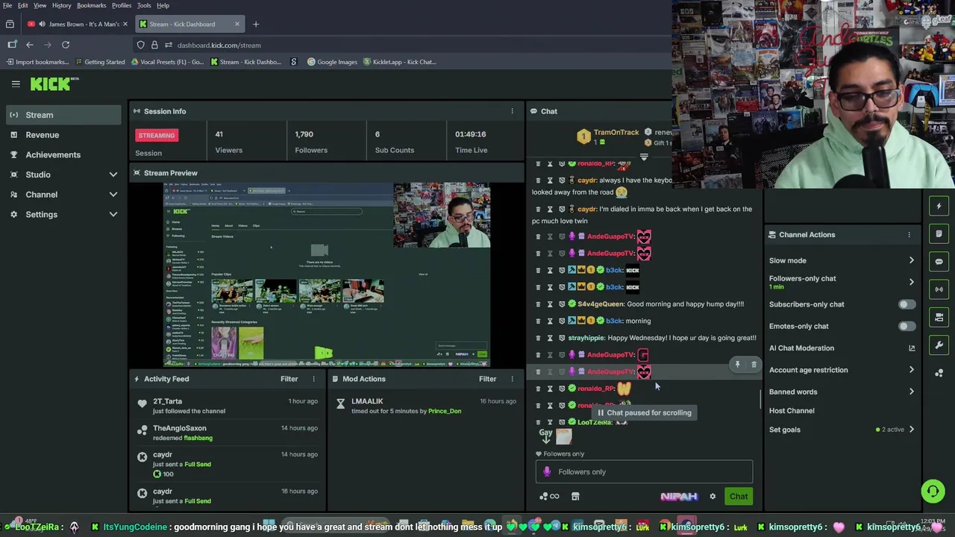The image size is (955, 537).
Task: Open the AI Chat Moderation external link
Action: (912, 348)
